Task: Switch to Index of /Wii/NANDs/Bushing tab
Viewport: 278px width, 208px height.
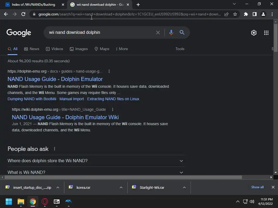Action: coord(33,5)
